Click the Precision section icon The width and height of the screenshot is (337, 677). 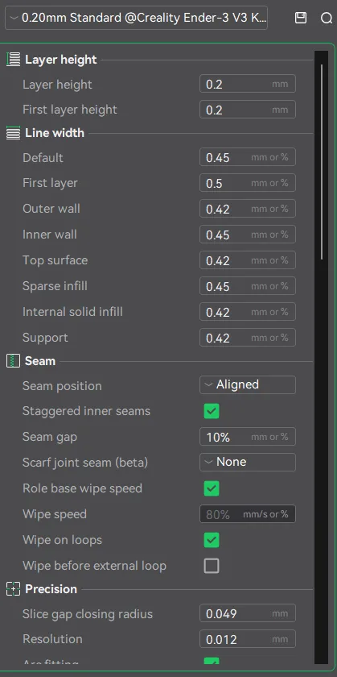[x=14, y=589]
